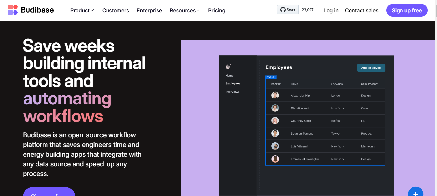Image resolution: width=437 pixels, height=196 pixels.
Task: Click the Belfast location cell
Action: click(336, 121)
